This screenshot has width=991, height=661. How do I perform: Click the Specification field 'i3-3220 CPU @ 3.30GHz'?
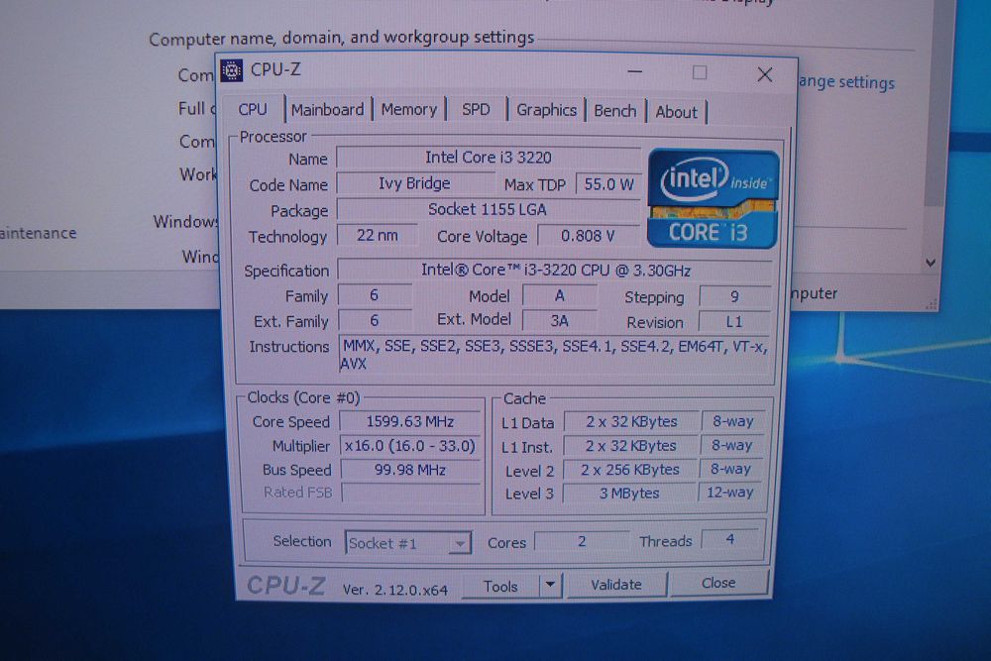pyautogui.click(x=556, y=271)
